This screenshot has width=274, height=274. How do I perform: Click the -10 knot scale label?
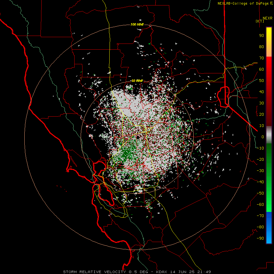click(260, 148)
